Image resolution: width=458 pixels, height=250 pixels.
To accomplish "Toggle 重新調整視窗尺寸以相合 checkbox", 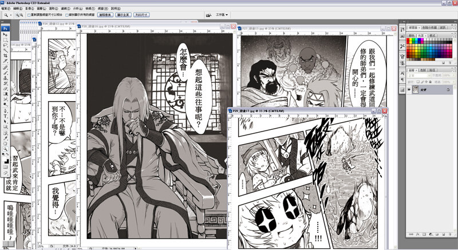I will coord(29,15).
